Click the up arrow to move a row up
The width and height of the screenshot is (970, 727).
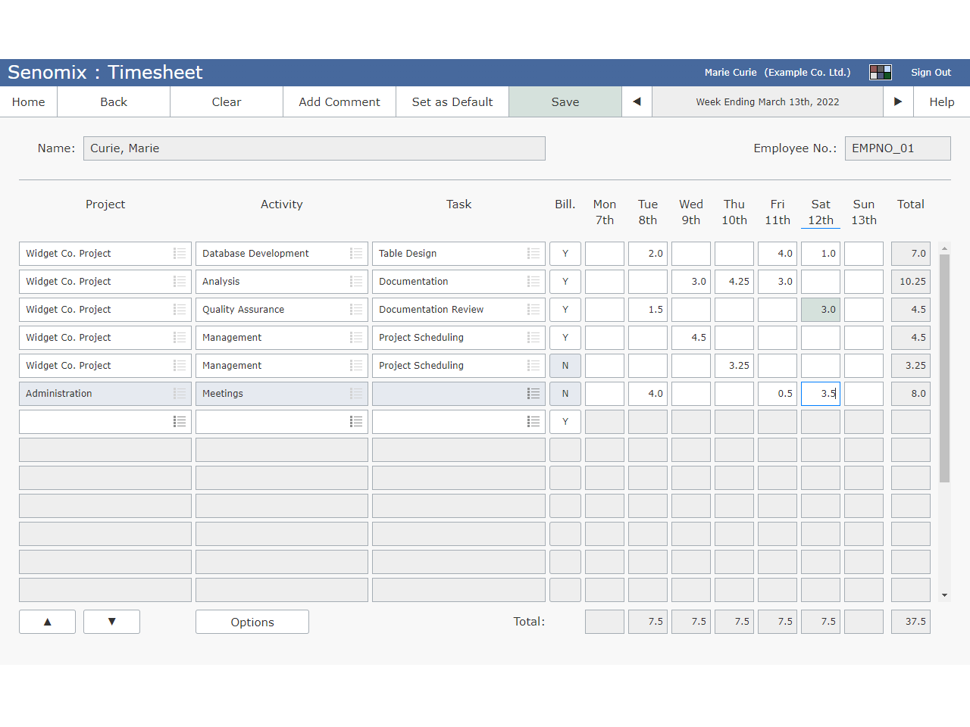pos(47,621)
